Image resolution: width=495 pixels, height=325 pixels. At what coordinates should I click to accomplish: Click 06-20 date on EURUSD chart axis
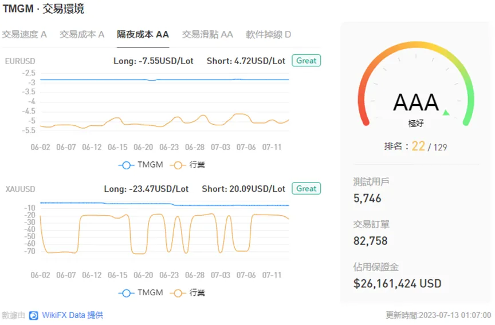143,147
